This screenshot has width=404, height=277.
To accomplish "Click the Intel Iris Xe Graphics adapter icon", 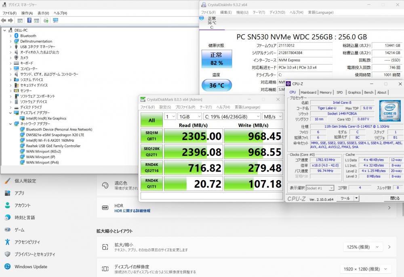I will (x=22, y=118).
